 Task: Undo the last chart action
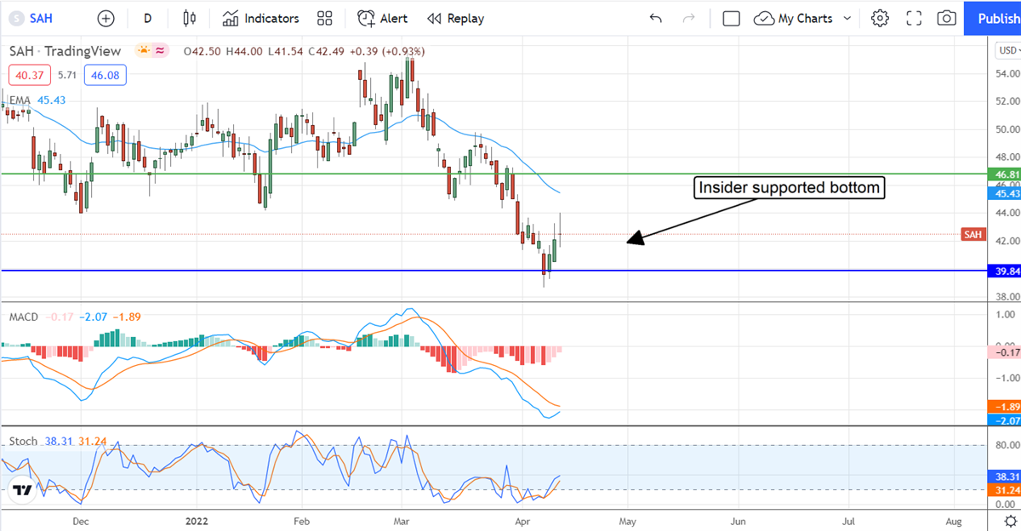pyautogui.click(x=654, y=18)
